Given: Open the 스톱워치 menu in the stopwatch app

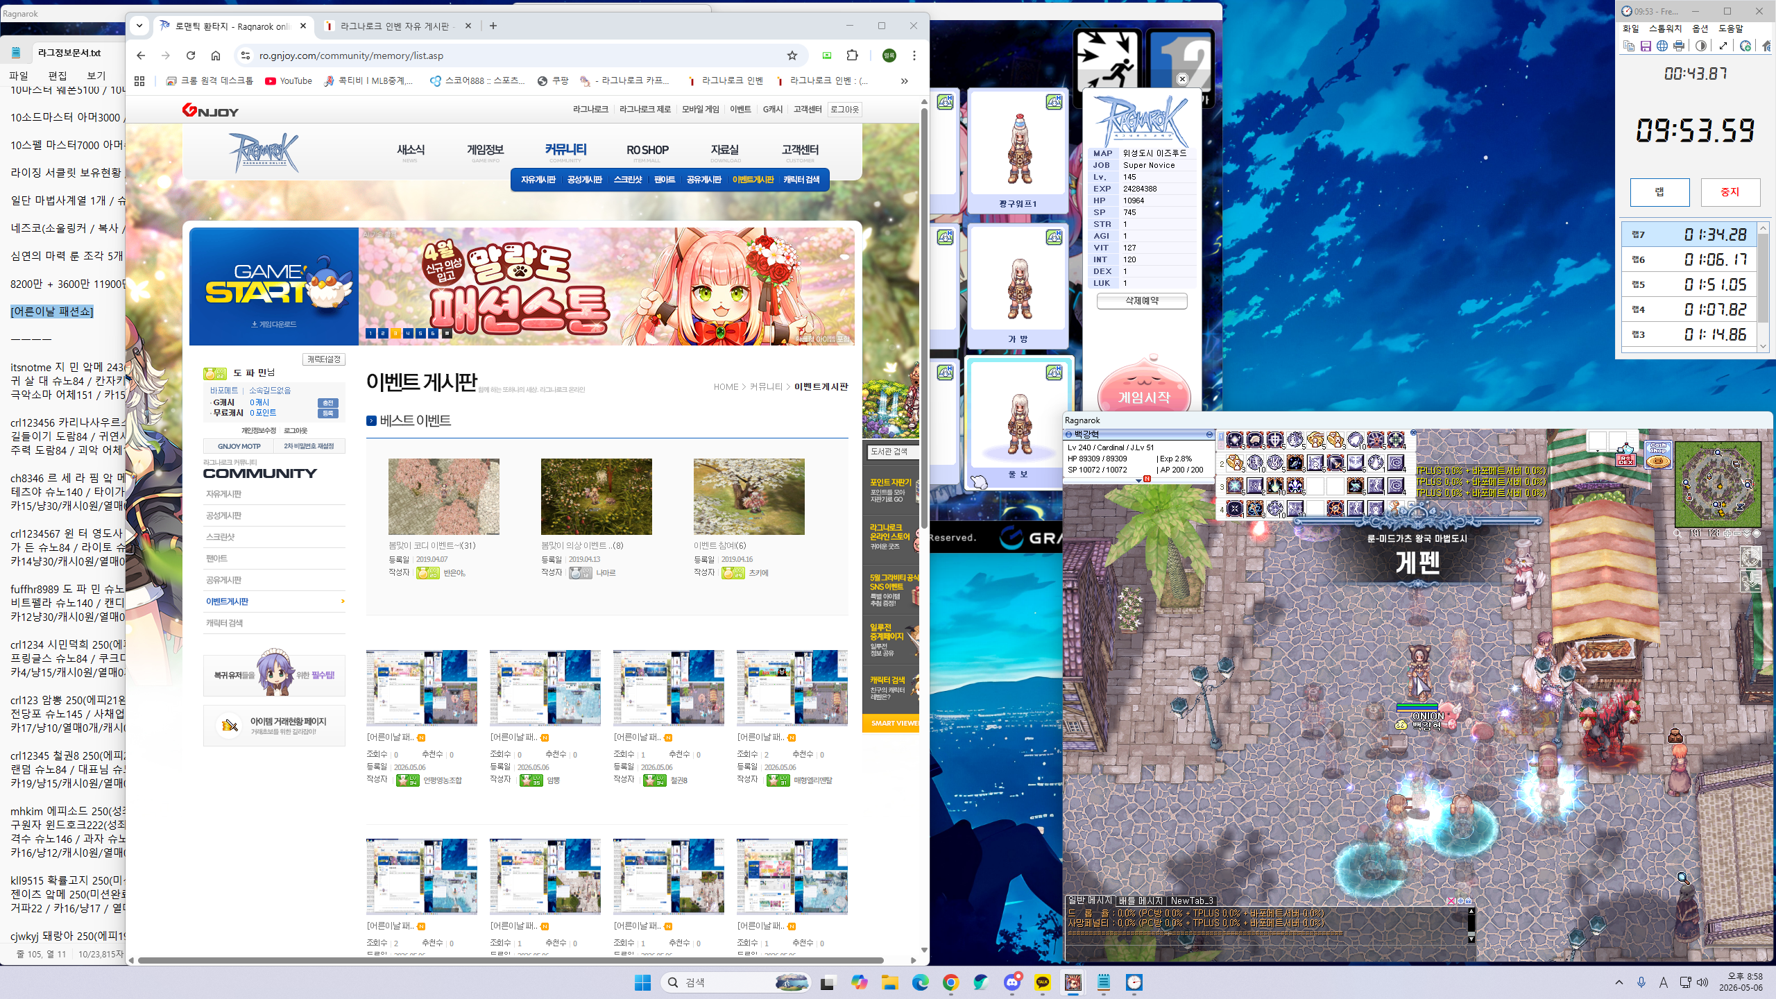Looking at the screenshot, I should (x=1666, y=28).
